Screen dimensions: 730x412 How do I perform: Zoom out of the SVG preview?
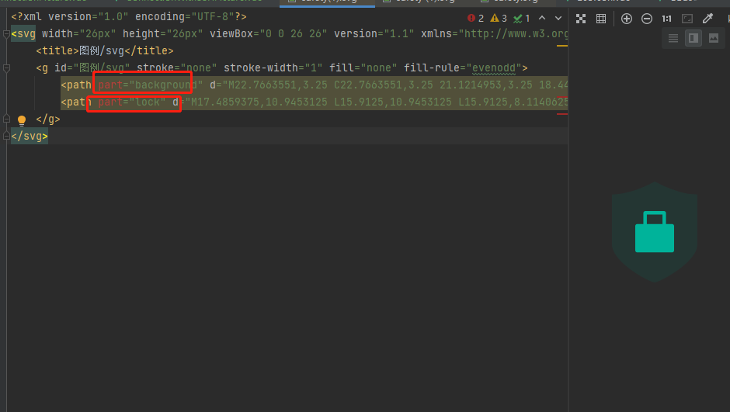(x=647, y=19)
